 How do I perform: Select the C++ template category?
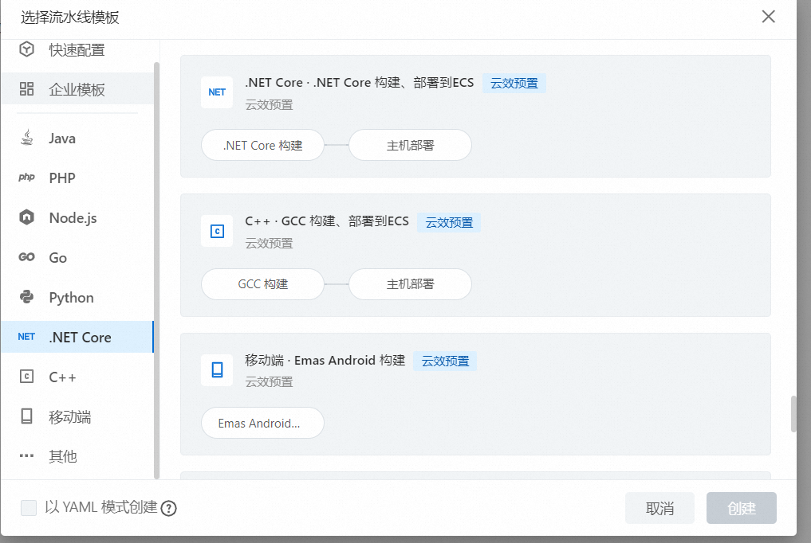(x=77, y=377)
